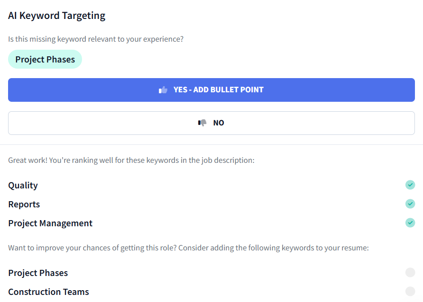Expand the Construction Teams keyword row
The image size is (423, 302).
click(48, 292)
